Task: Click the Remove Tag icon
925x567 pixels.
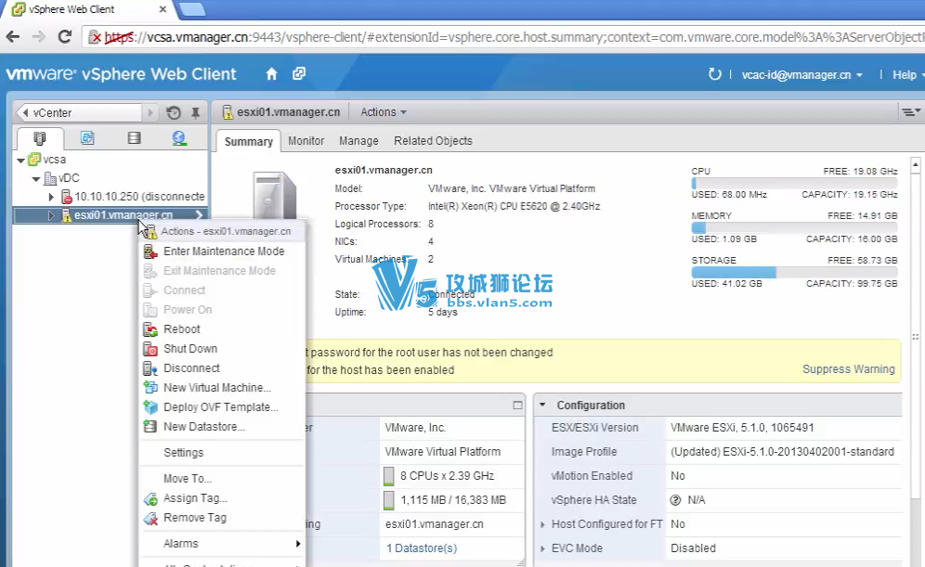Action: (150, 518)
